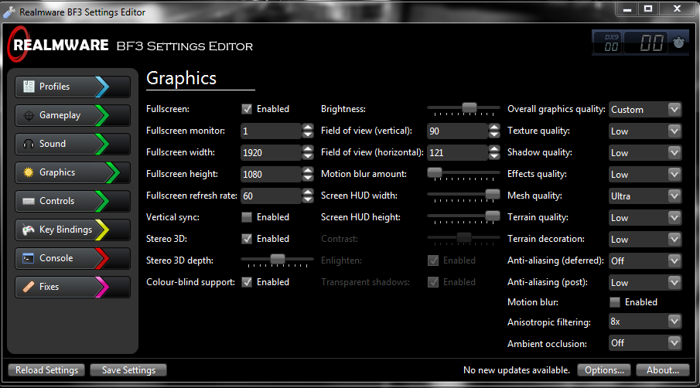Image resolution: width=700 pixels, height=388 pixels.
Task: Click the Realmware logo
Action: click(58, 45)
